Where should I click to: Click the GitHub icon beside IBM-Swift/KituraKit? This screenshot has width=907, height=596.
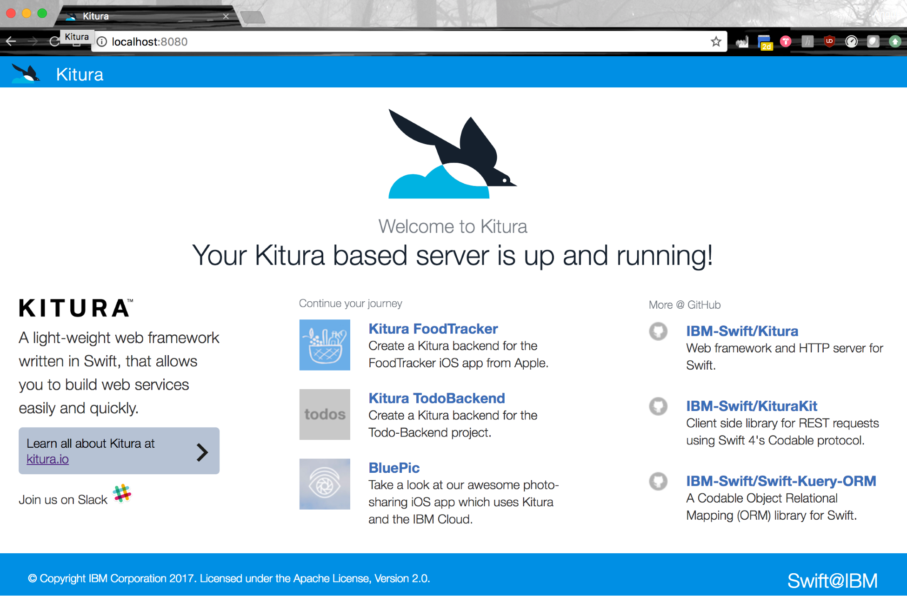[x=658, y=406]
